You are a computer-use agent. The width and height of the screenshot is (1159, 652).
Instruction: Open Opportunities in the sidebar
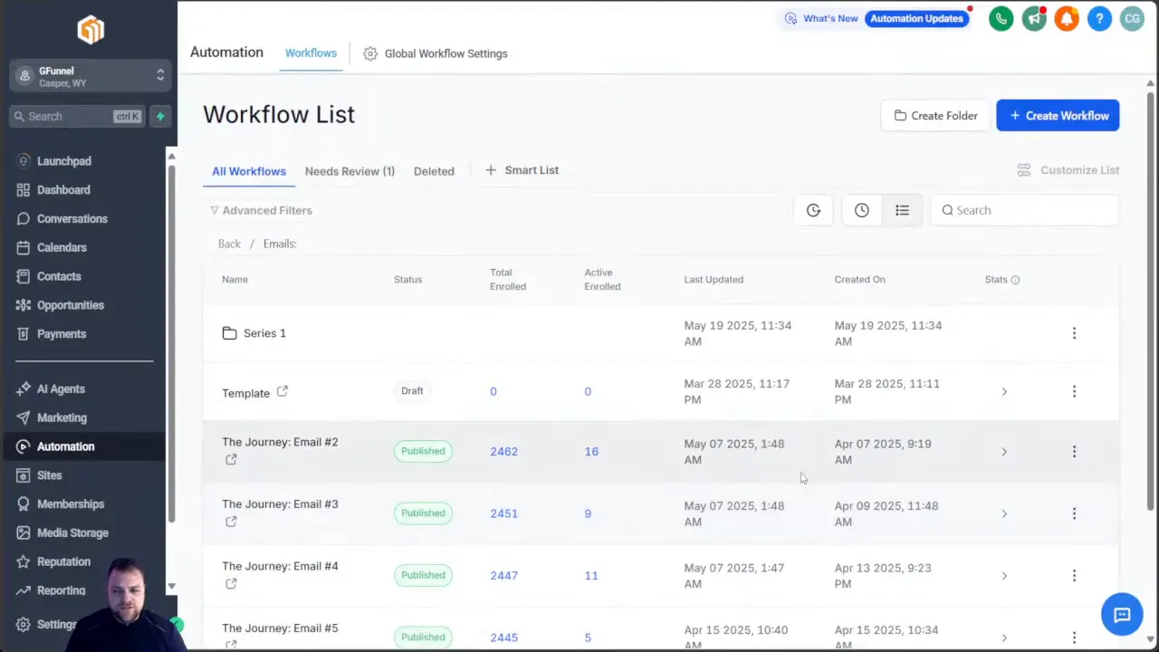pos(70,305)
